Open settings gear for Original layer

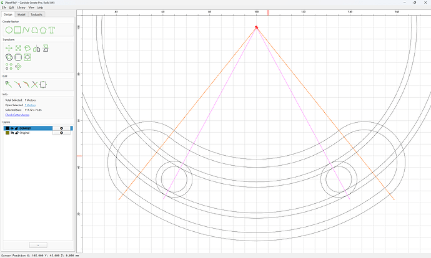(61, 133)
